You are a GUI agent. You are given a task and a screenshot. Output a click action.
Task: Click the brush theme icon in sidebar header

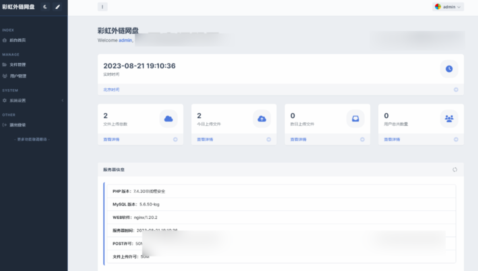pyautogui.click(x=57, y=7)
